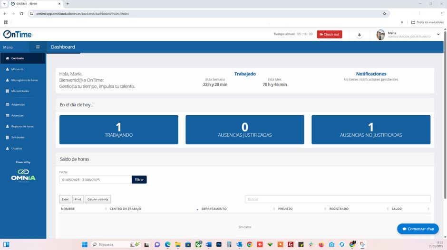447x250 pixels.
Task: Click the Filtrar button
Action: click(x=139, y=180)
